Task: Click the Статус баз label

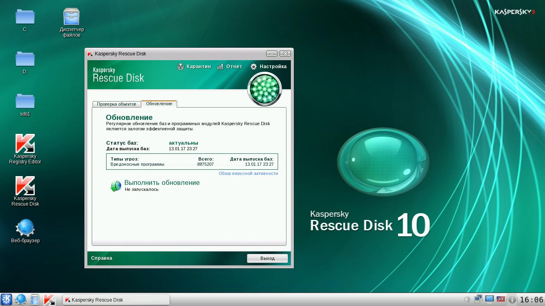Action: [x=122, y=143]
